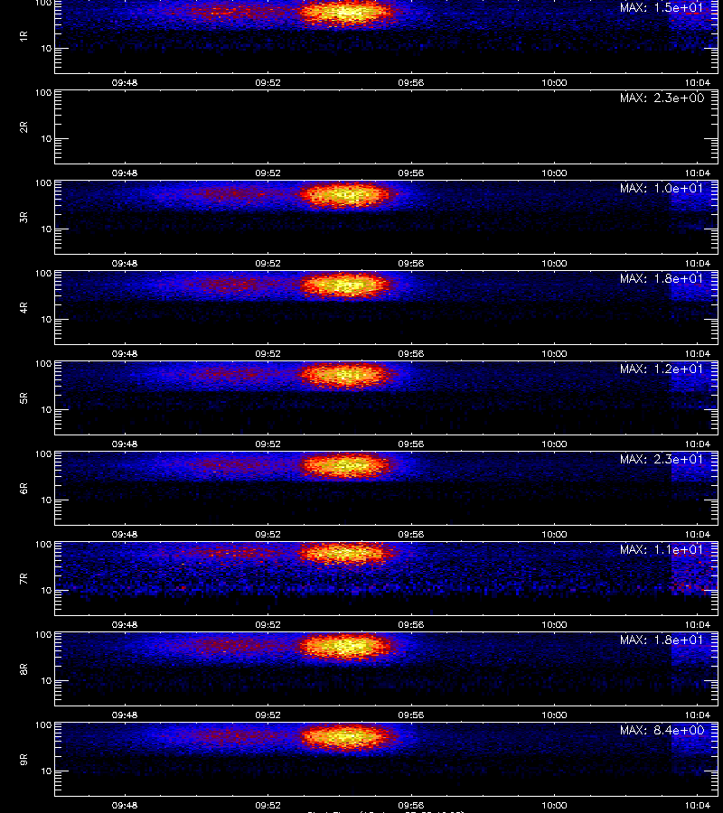Screen dimensions: 723x813
Task: Click the 8R panel axis label
Action: [23, 668]
